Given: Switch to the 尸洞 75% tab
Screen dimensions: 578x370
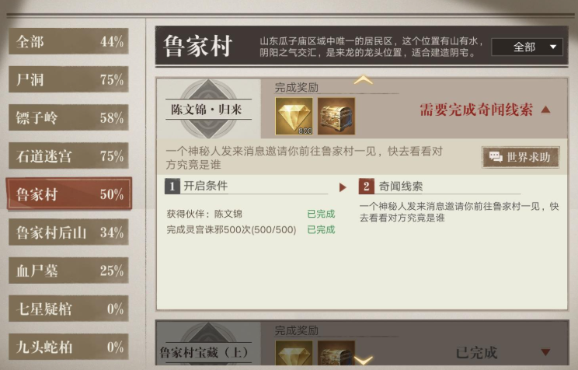Looking at the screenshot, I should click(68, 79).
